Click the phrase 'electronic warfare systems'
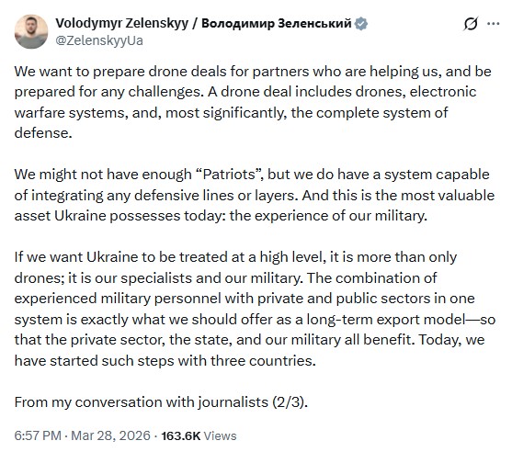Screen dimensions: 512x452 click(x=245, y=102)
